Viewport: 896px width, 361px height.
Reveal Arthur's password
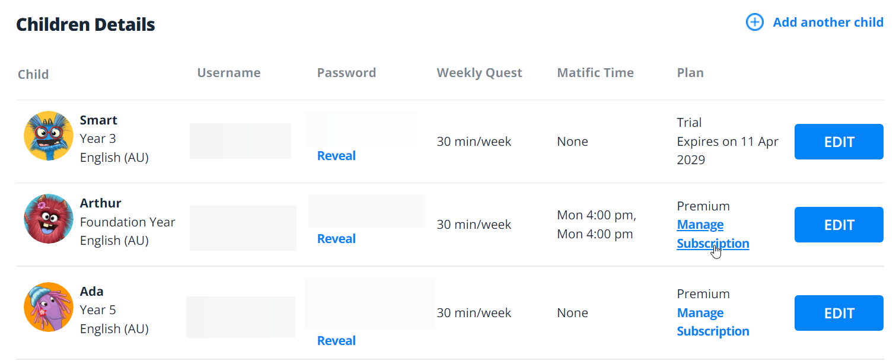click(336, 239)
